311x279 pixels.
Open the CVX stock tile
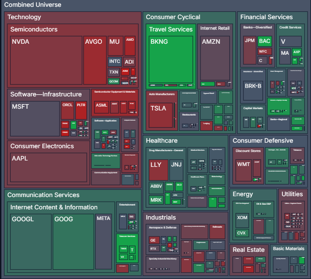coord(242,233)
